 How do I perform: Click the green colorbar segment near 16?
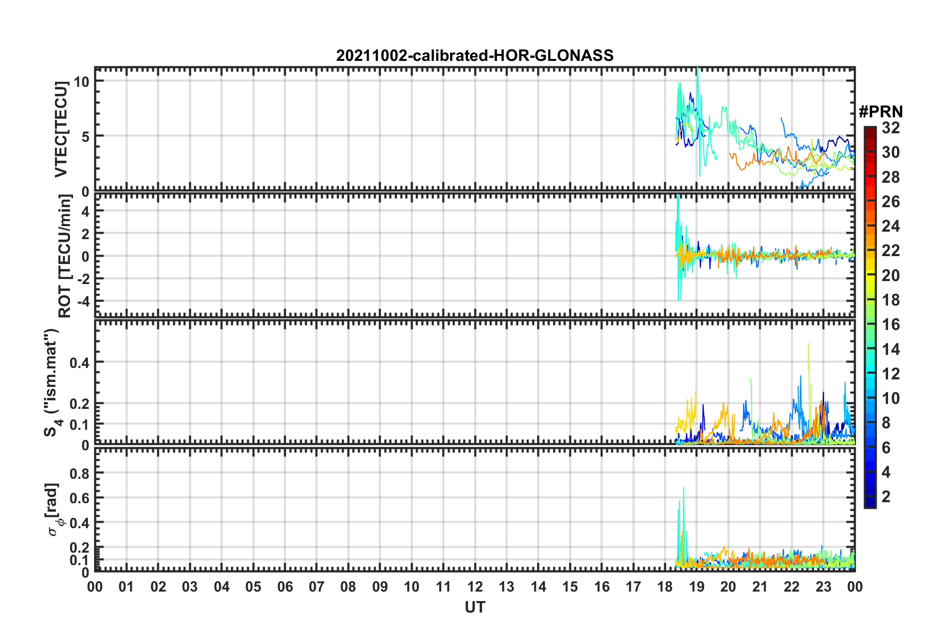click(870, 324)
